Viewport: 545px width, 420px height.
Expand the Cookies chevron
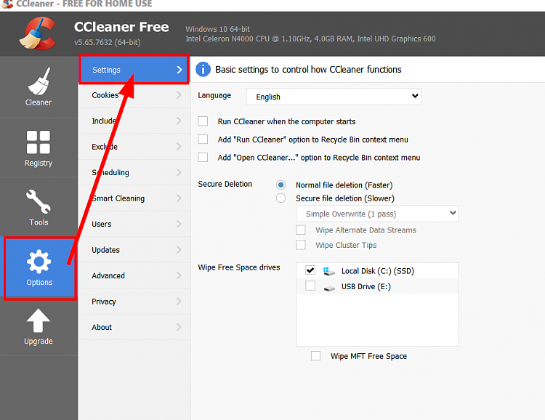[x=179, y=95]
